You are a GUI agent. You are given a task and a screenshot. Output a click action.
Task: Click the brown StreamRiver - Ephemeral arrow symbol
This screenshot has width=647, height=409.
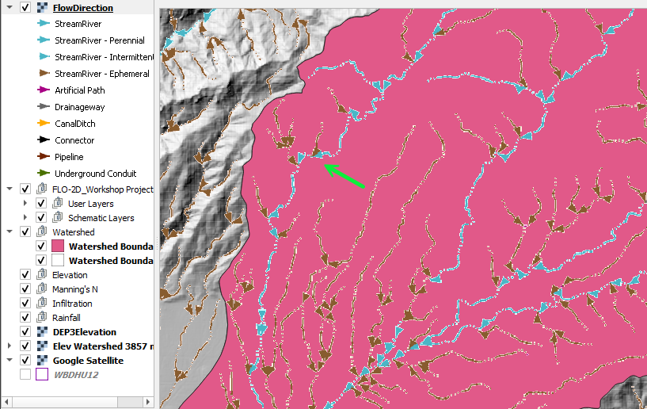pyautogui.click(x=44, y=74)
